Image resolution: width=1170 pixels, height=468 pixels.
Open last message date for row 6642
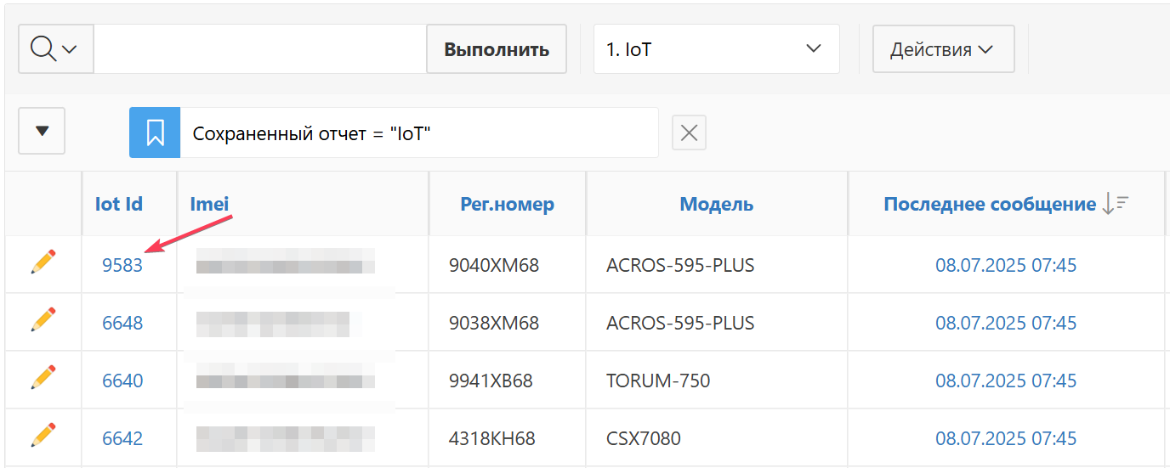click(1006, 438)
